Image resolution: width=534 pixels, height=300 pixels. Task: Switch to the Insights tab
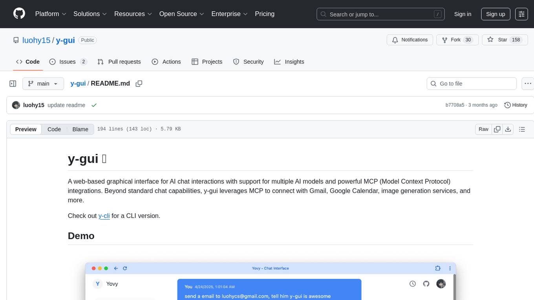[289, 62]
